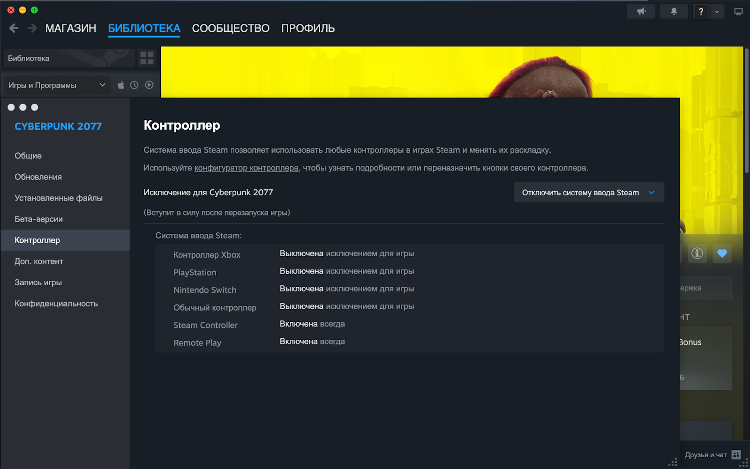Click Обычный контроллер row label
The image size is (750, 469).
[x=215, y=308]
